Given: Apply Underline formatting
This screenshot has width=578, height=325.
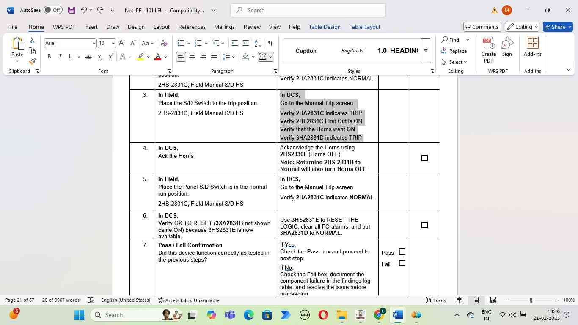Looking at the screenshot, I should [71, 57].
